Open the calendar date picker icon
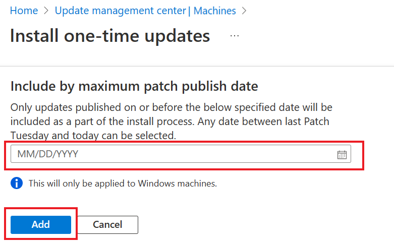 point(342,154)
